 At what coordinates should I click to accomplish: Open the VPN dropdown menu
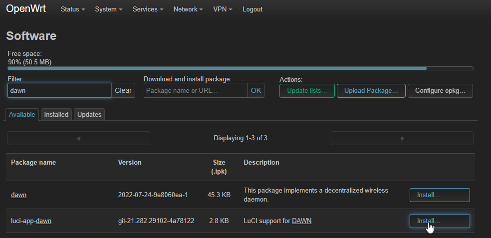pos(223,9)
